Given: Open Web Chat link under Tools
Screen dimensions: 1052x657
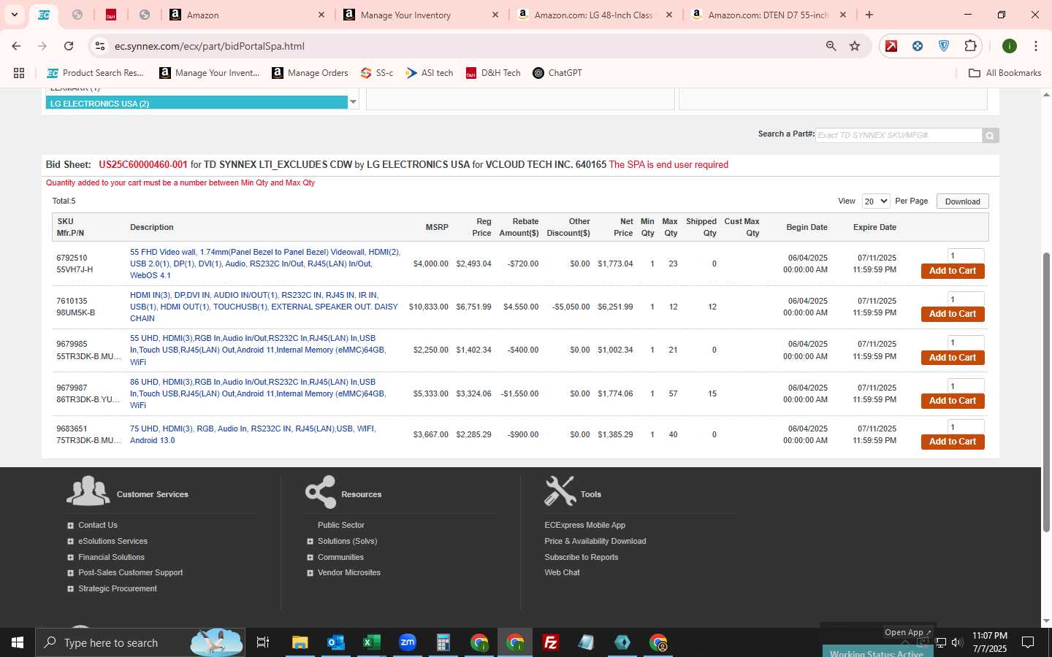Looking at the screenshot, I should (562, 573).
